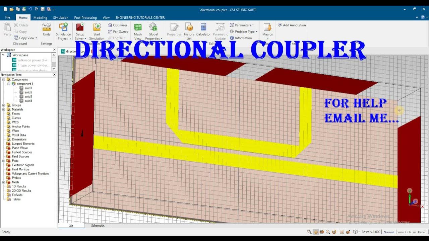Viewport: 429px width, 241px height.
Task: Select Lumped Elements in Navigation Tree
Action: pyautogui.click(x=23, y=144)
